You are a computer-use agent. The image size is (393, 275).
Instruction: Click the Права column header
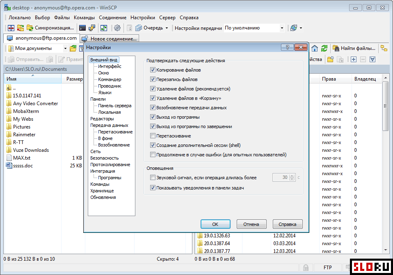335,79
